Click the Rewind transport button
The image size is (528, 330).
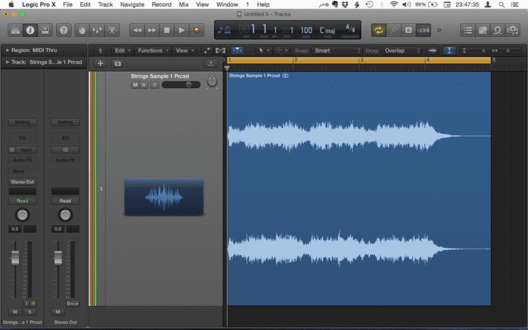point(137,30)
